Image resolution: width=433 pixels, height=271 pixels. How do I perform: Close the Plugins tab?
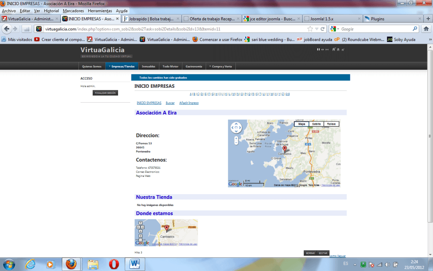point(420,19)
